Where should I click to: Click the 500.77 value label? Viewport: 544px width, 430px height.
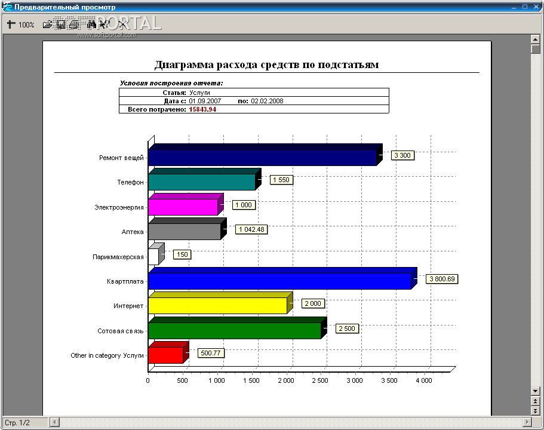click(211, 353)
